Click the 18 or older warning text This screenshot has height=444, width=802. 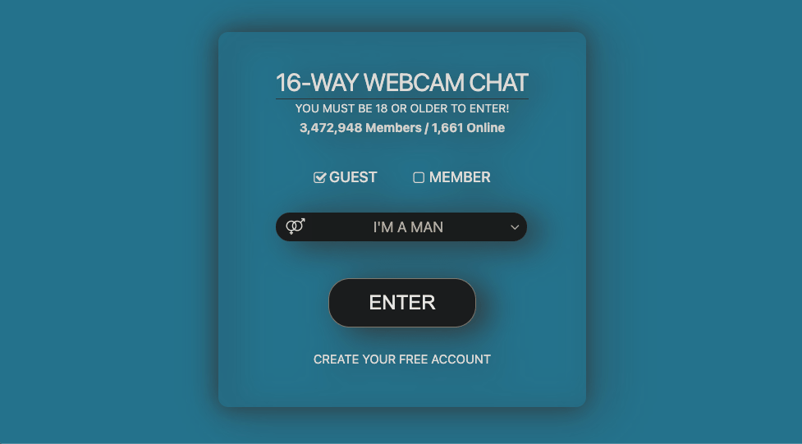(x=402, y=108)
